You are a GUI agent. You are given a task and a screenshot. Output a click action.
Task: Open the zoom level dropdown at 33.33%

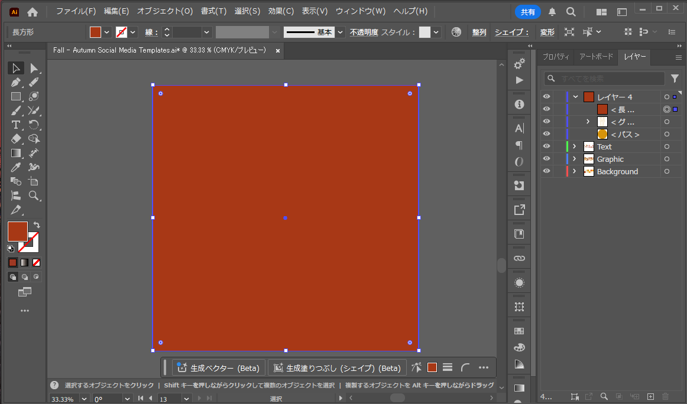(x=84, y=399)
